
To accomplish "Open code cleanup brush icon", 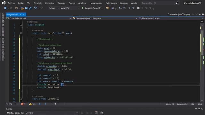I will pos(55,104).
